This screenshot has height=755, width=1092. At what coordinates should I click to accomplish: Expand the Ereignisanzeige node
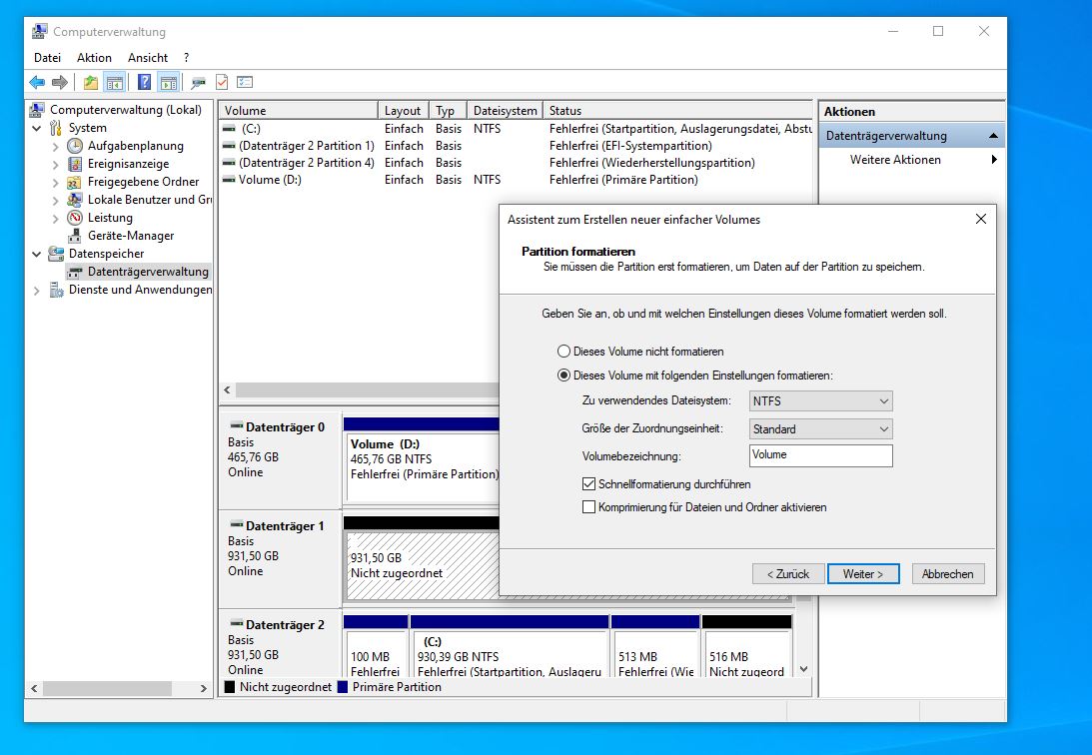[56, 165]
